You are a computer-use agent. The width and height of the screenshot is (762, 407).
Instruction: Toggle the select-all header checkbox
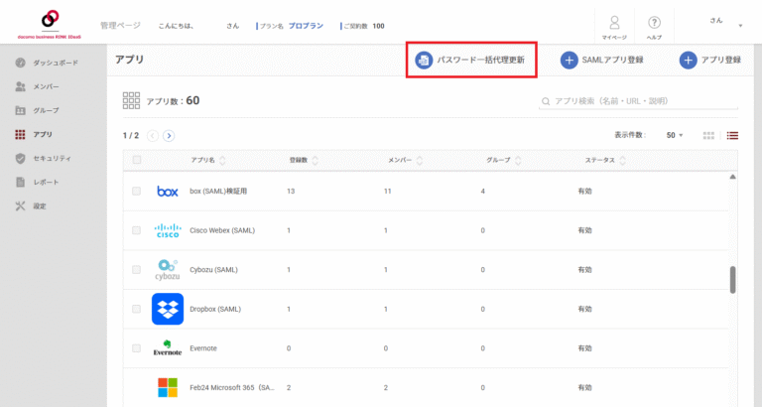[137, 160]
